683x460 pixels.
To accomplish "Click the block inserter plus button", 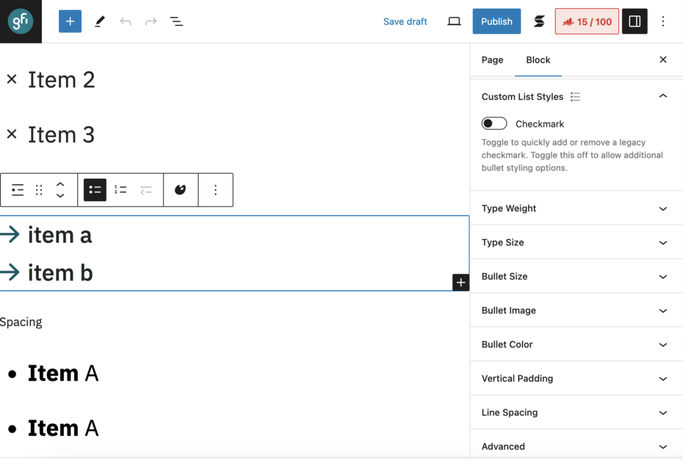I will click(70, 21).
